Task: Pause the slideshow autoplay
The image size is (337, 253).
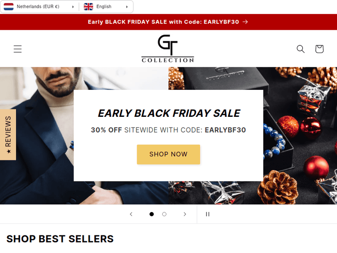Action: coord(208,214)
